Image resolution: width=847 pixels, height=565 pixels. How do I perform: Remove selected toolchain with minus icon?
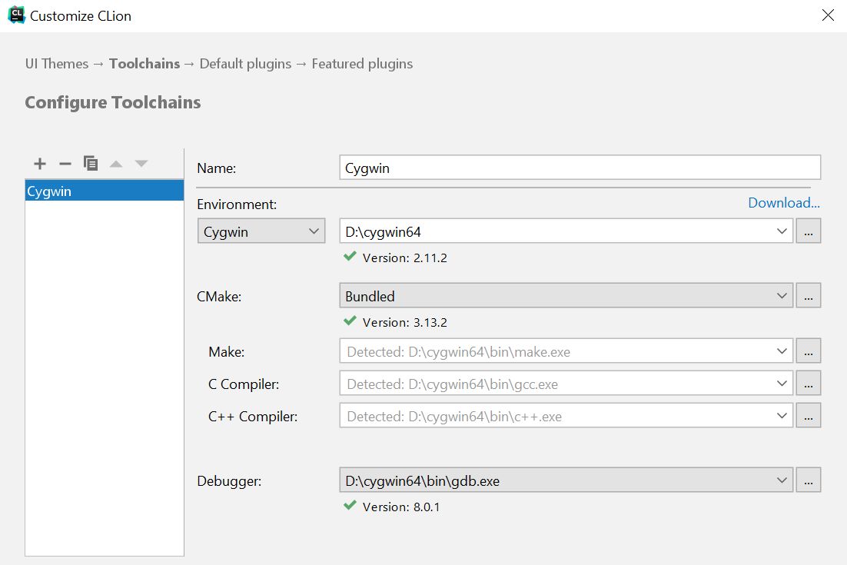(65, 164)
